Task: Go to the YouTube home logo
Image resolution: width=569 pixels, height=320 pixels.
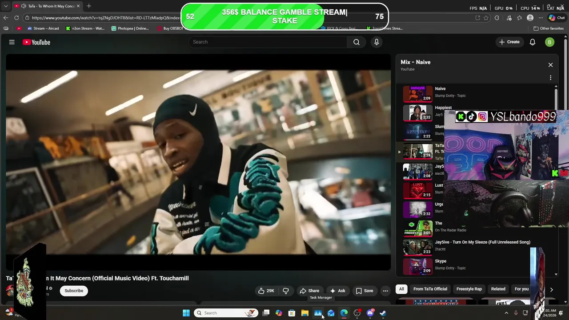Action: (36, 42)
